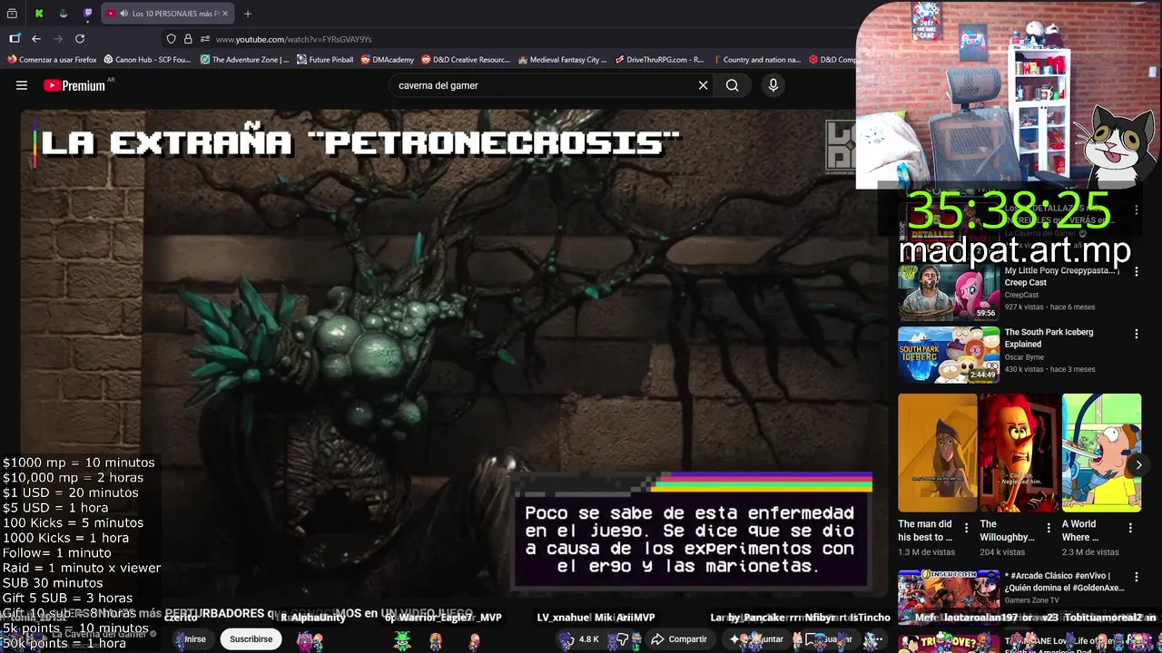The image size is (1162, 653).
Task: Switch to the second pinned tab
Action: pos(64,14)
